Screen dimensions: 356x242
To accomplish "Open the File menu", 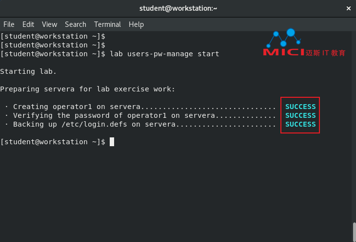I will click(x=9, y=24).
